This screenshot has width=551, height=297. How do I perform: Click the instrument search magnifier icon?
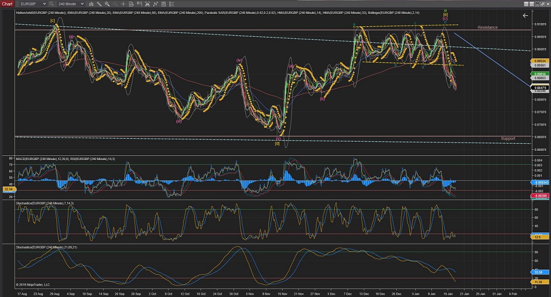point(51,4)
